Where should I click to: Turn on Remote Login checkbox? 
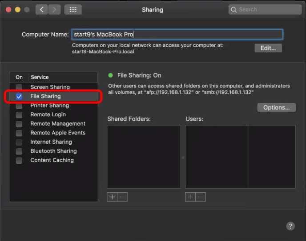[19, 115]
